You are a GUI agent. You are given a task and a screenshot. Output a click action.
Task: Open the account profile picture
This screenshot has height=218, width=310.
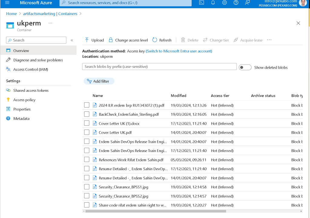click(303, 3)
